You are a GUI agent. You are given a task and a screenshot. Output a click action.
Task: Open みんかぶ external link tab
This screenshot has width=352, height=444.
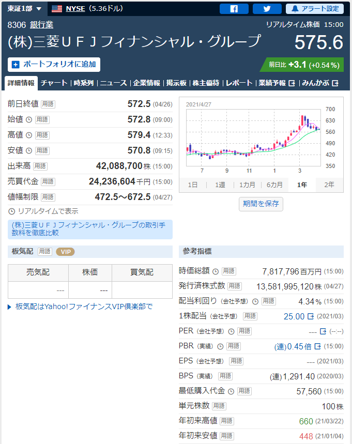320,83
